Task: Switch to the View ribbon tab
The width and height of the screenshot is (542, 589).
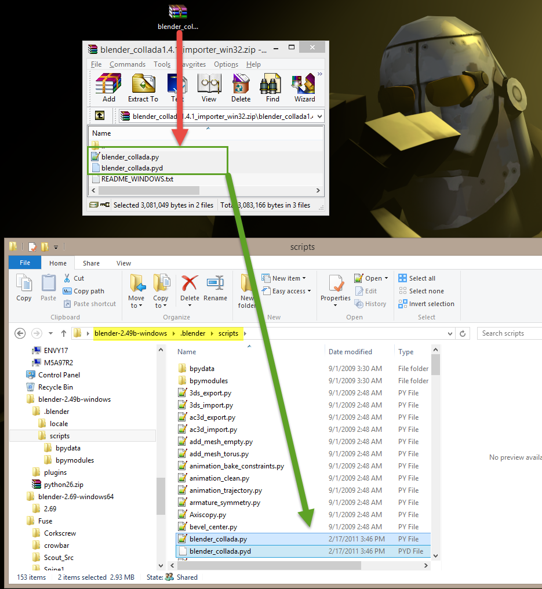Action: click(123, 263)
